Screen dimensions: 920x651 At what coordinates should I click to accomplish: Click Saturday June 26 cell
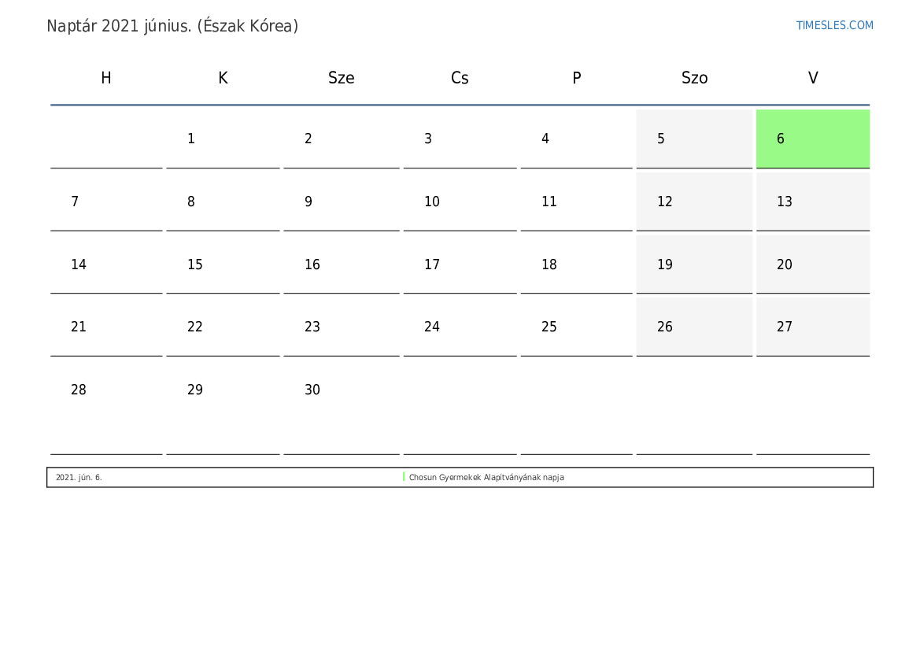coord(694,327)
